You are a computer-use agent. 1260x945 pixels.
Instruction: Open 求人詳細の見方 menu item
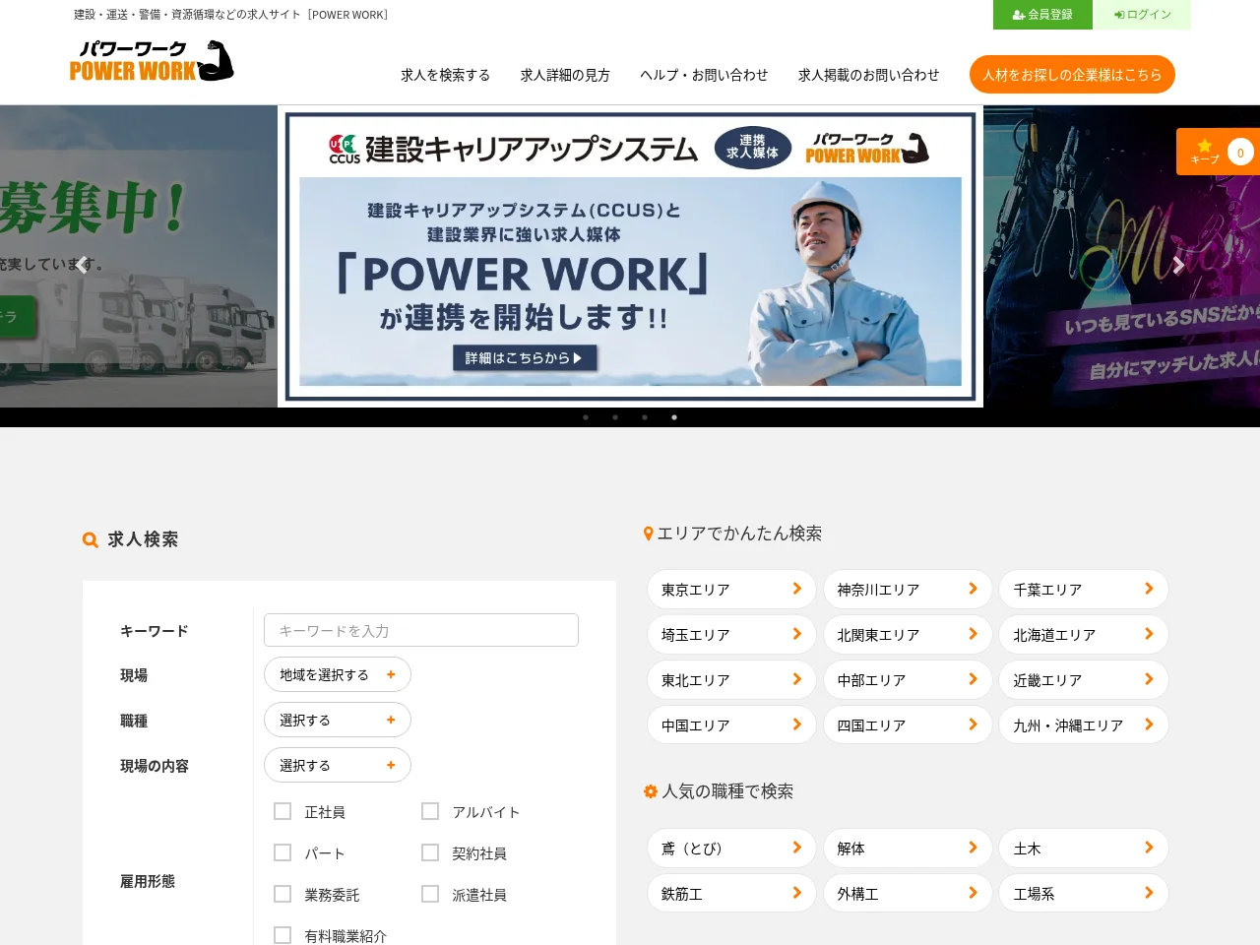pyautogui.click(x=565, y=75)
